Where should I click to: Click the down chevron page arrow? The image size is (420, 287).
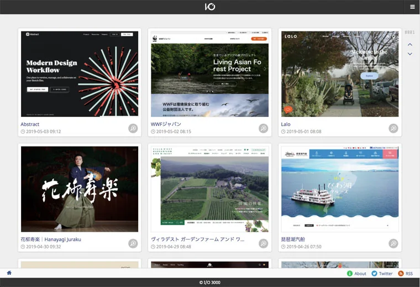pyautogui.click(x=410, y=54)
